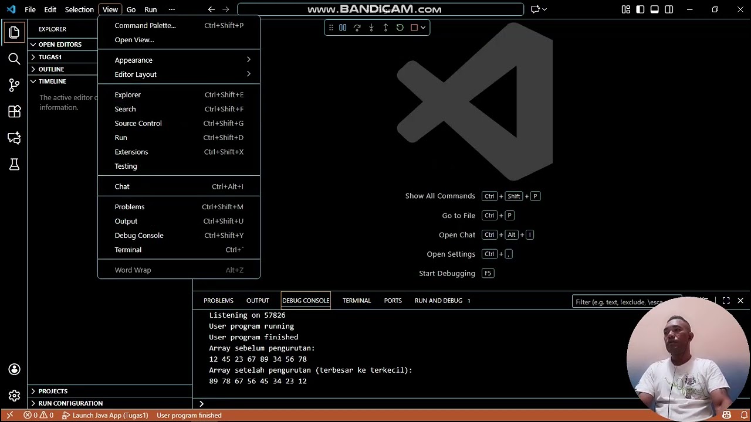Click the Step Out debug icon
The height and width of the screenshot is (422, 751).
(385, 28)
